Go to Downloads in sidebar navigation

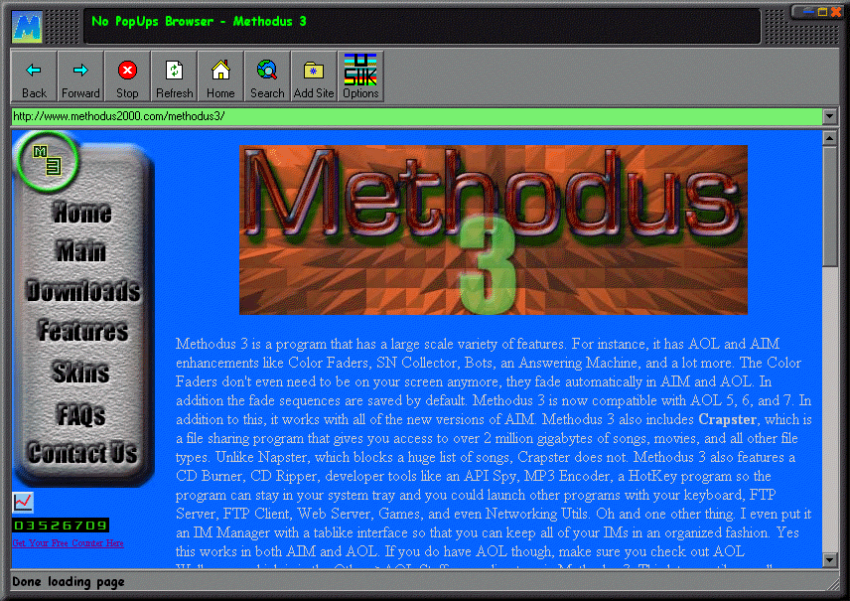(83, 291)
